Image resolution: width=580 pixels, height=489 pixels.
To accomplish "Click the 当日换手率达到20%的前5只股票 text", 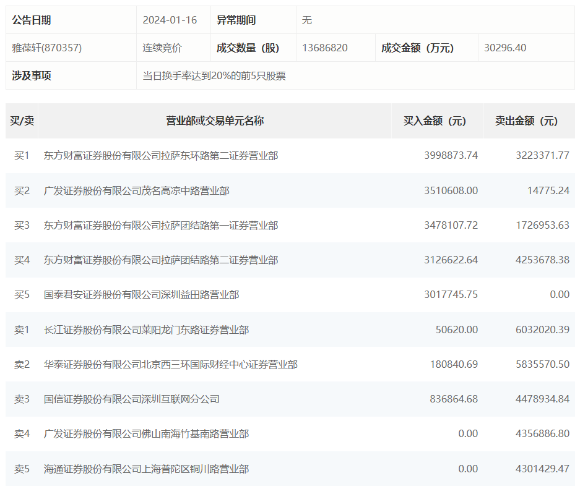I will click(x=214, y=75).
